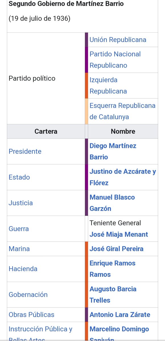
Task: Open Manuel Blasco Garzón's page
Action: tap(112, 203)
